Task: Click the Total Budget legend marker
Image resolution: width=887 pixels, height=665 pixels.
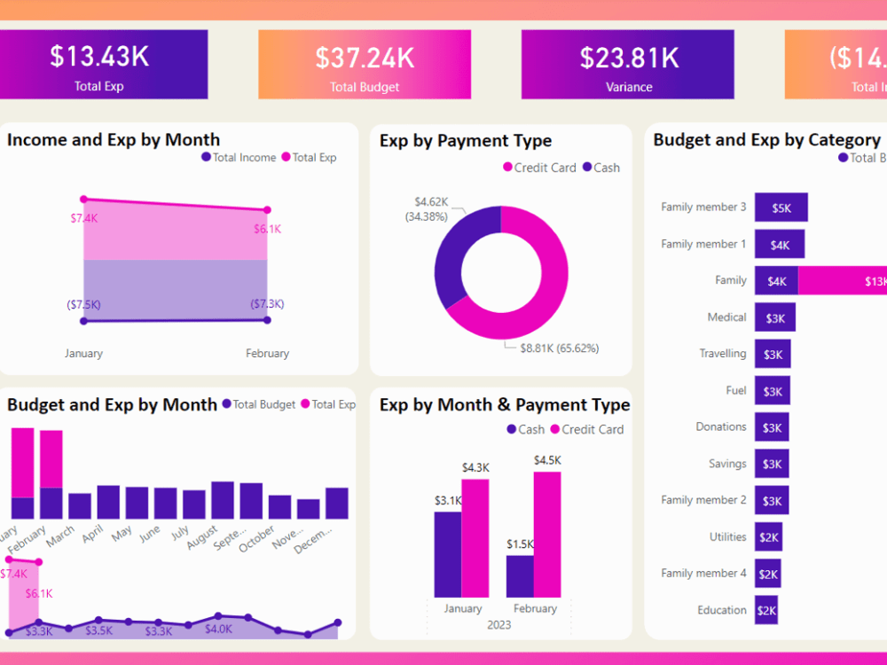Action: [225, 404]
